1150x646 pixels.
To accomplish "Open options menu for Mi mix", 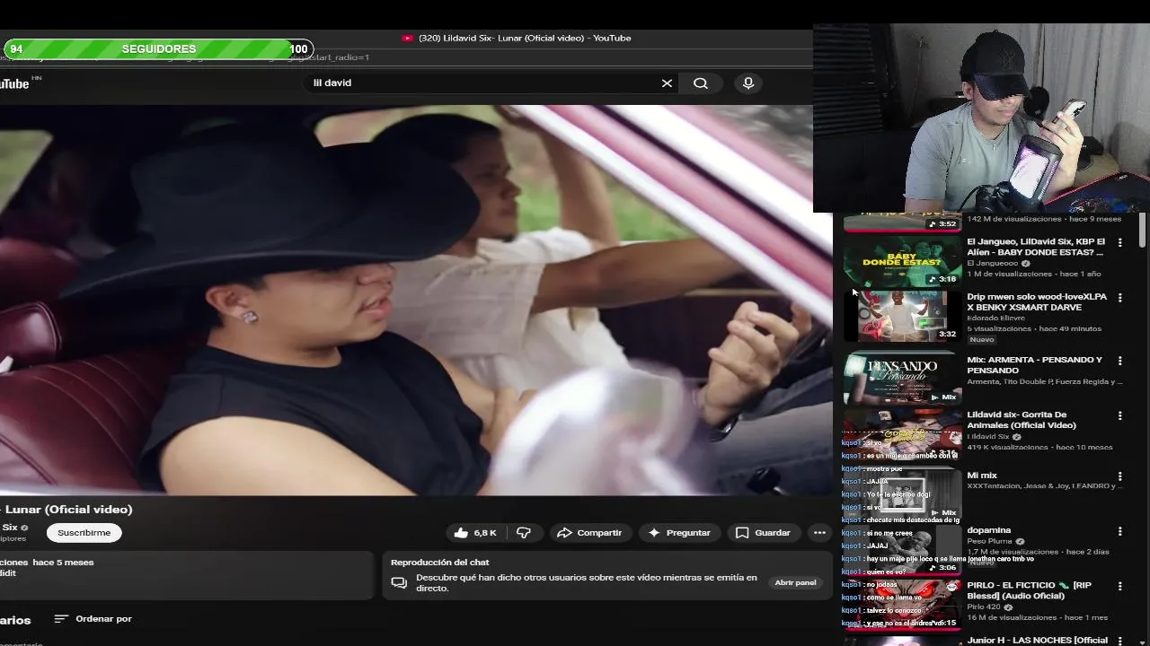I will [1119, 476].
